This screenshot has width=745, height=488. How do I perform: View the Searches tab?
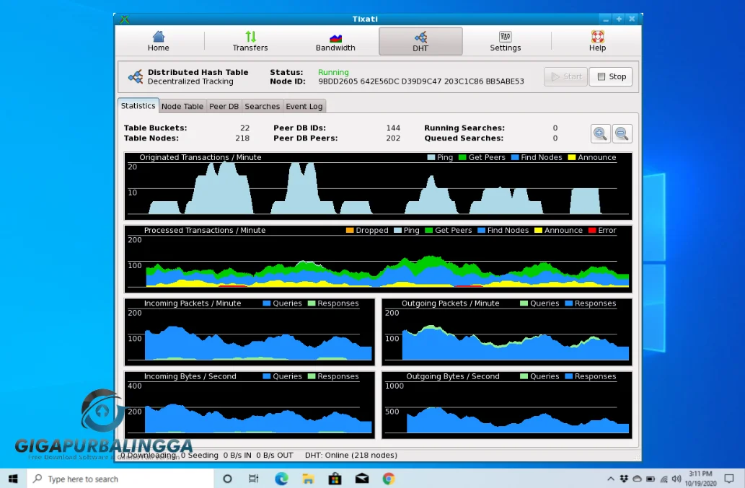(262, 105)
